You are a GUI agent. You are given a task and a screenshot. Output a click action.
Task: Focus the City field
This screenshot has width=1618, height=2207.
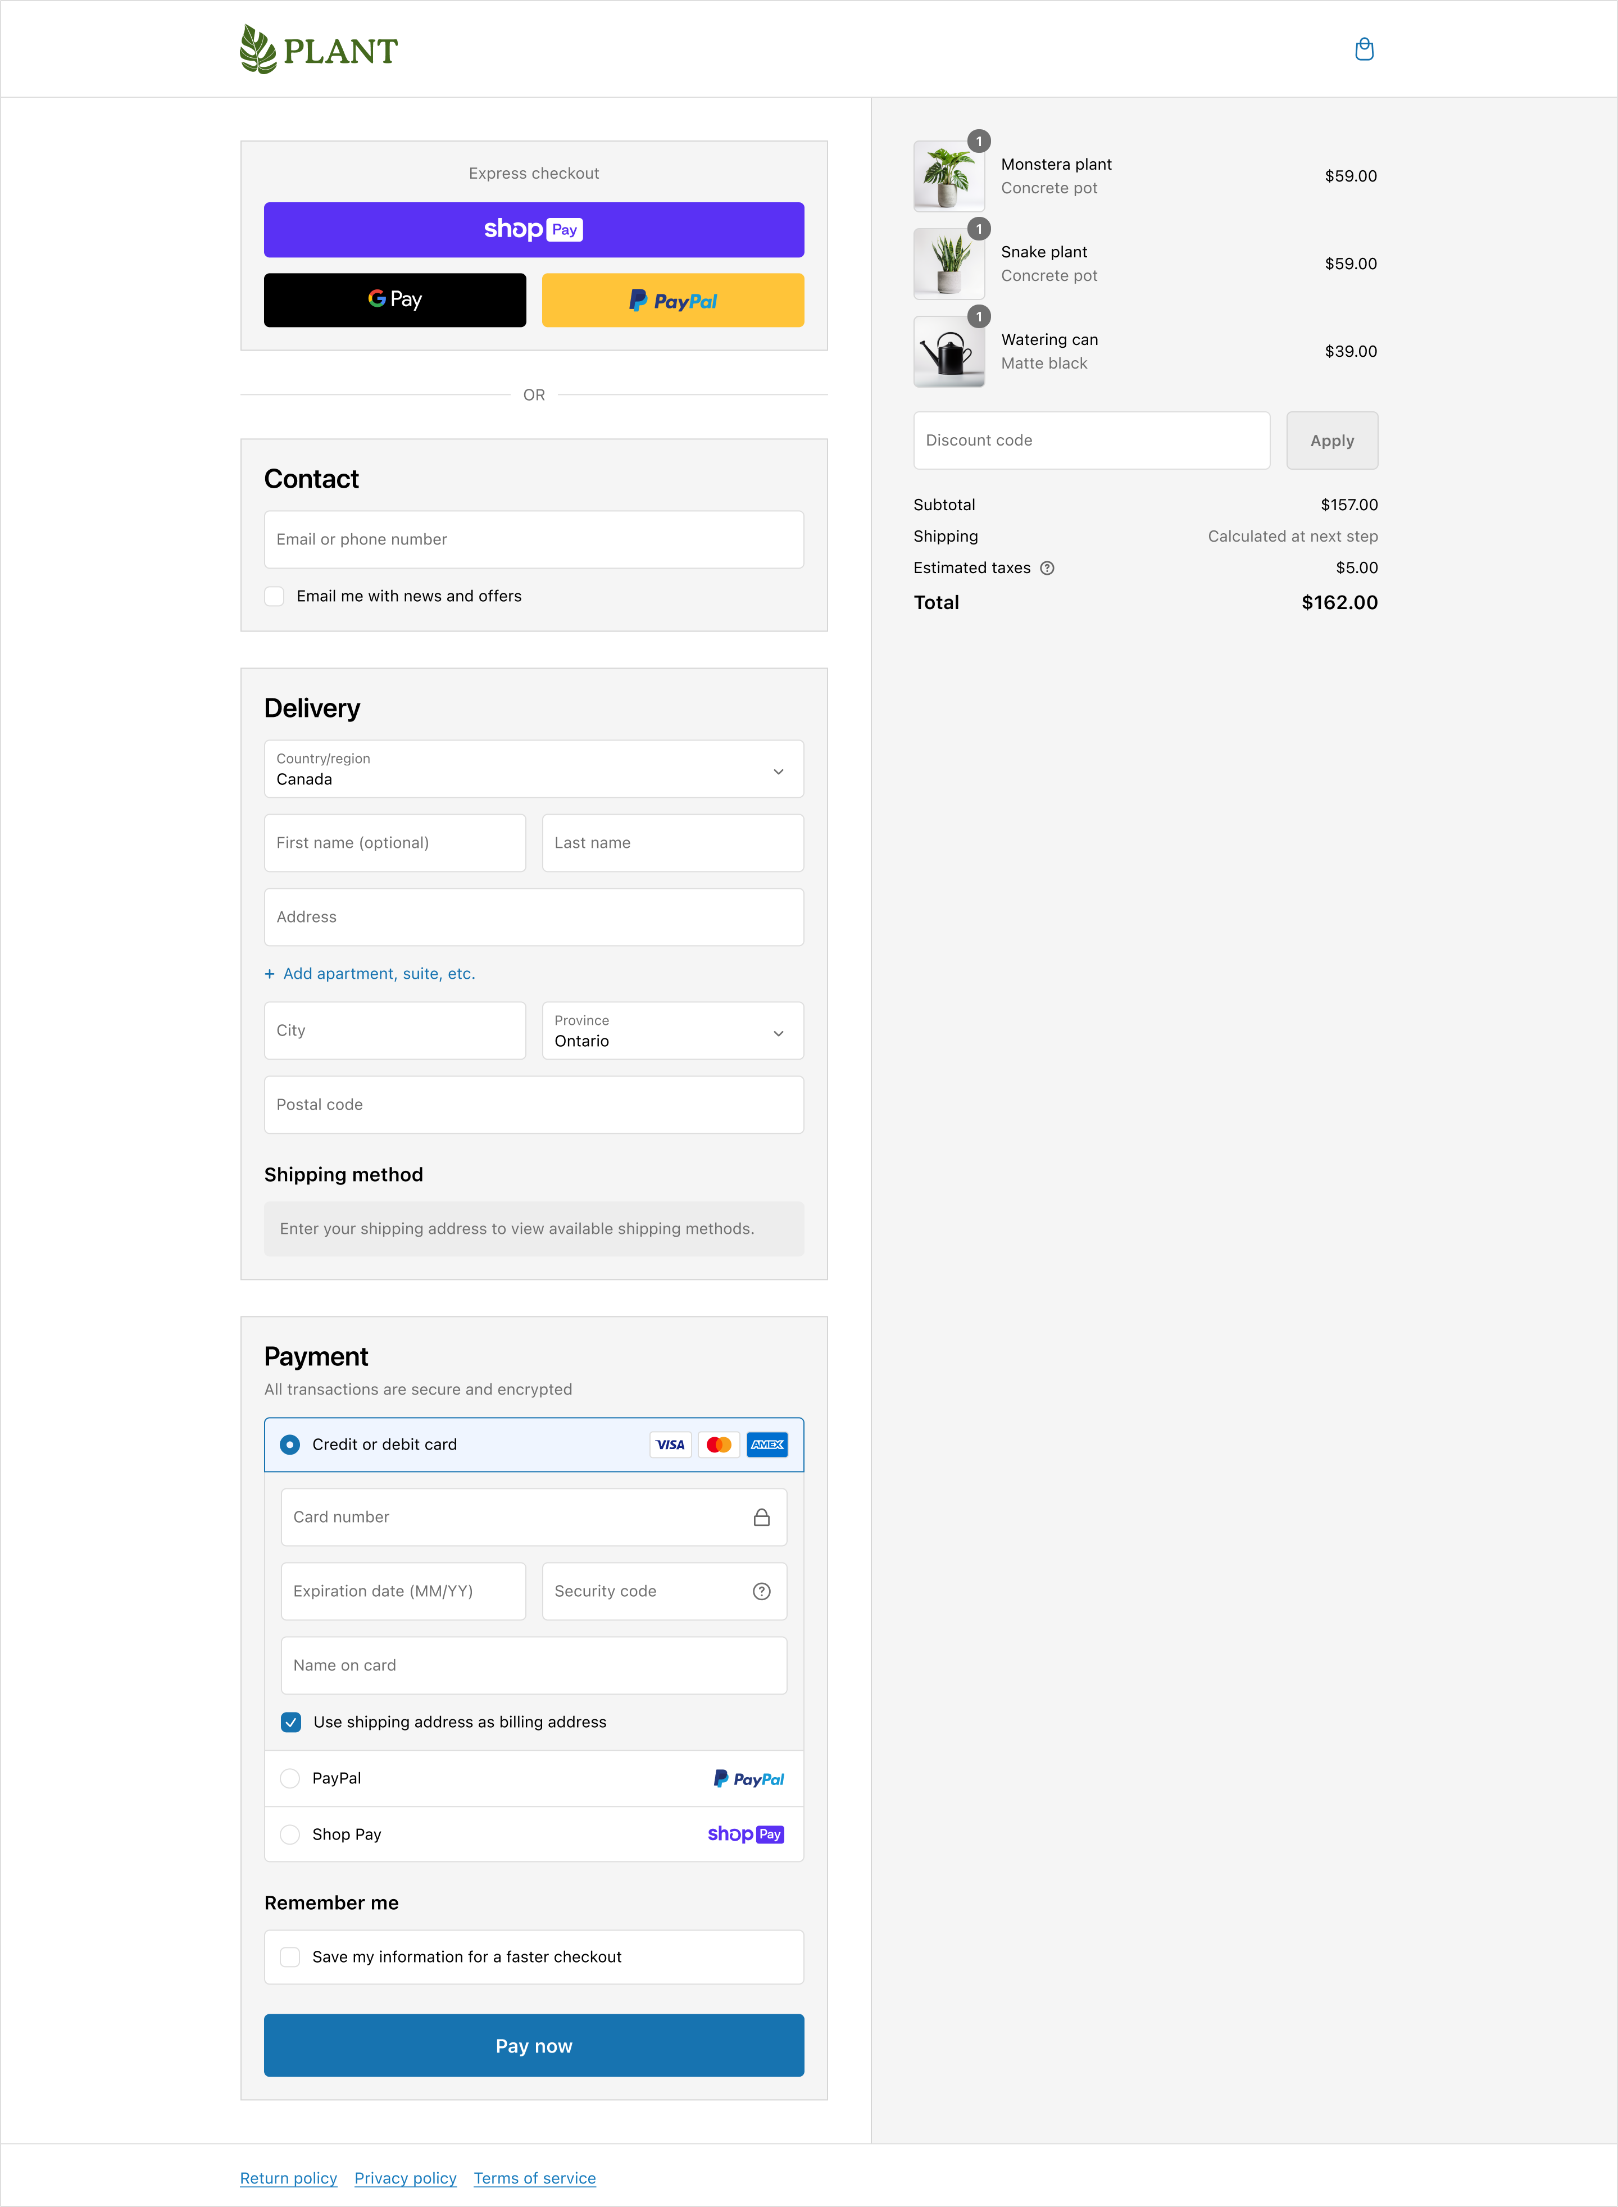tap(395, 1030)
